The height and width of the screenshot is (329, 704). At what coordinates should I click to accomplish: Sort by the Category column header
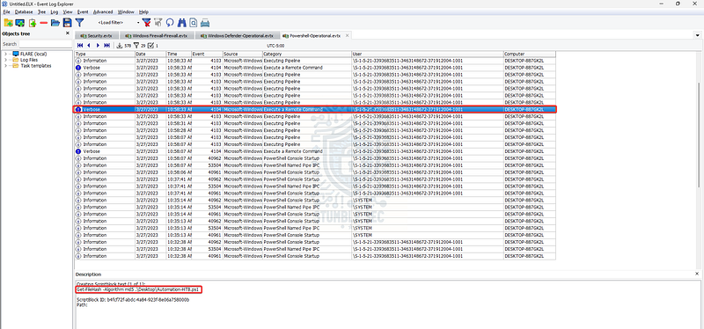point(307,54)
